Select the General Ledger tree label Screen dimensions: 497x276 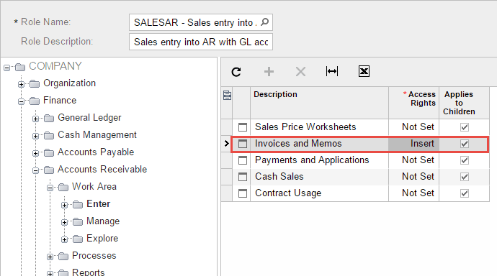(x=89, y=118)
